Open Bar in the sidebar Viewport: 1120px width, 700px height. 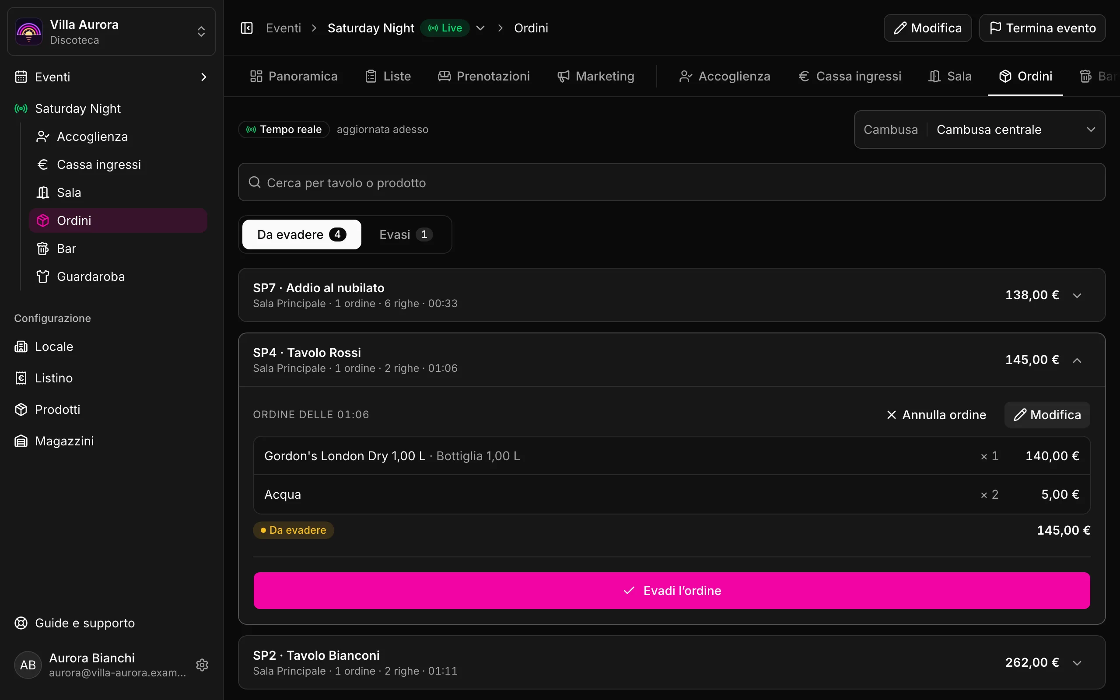pos(118,248)
